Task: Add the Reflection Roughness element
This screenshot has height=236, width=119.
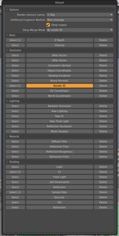Action: pyautogui.click(x=59, y=152)
